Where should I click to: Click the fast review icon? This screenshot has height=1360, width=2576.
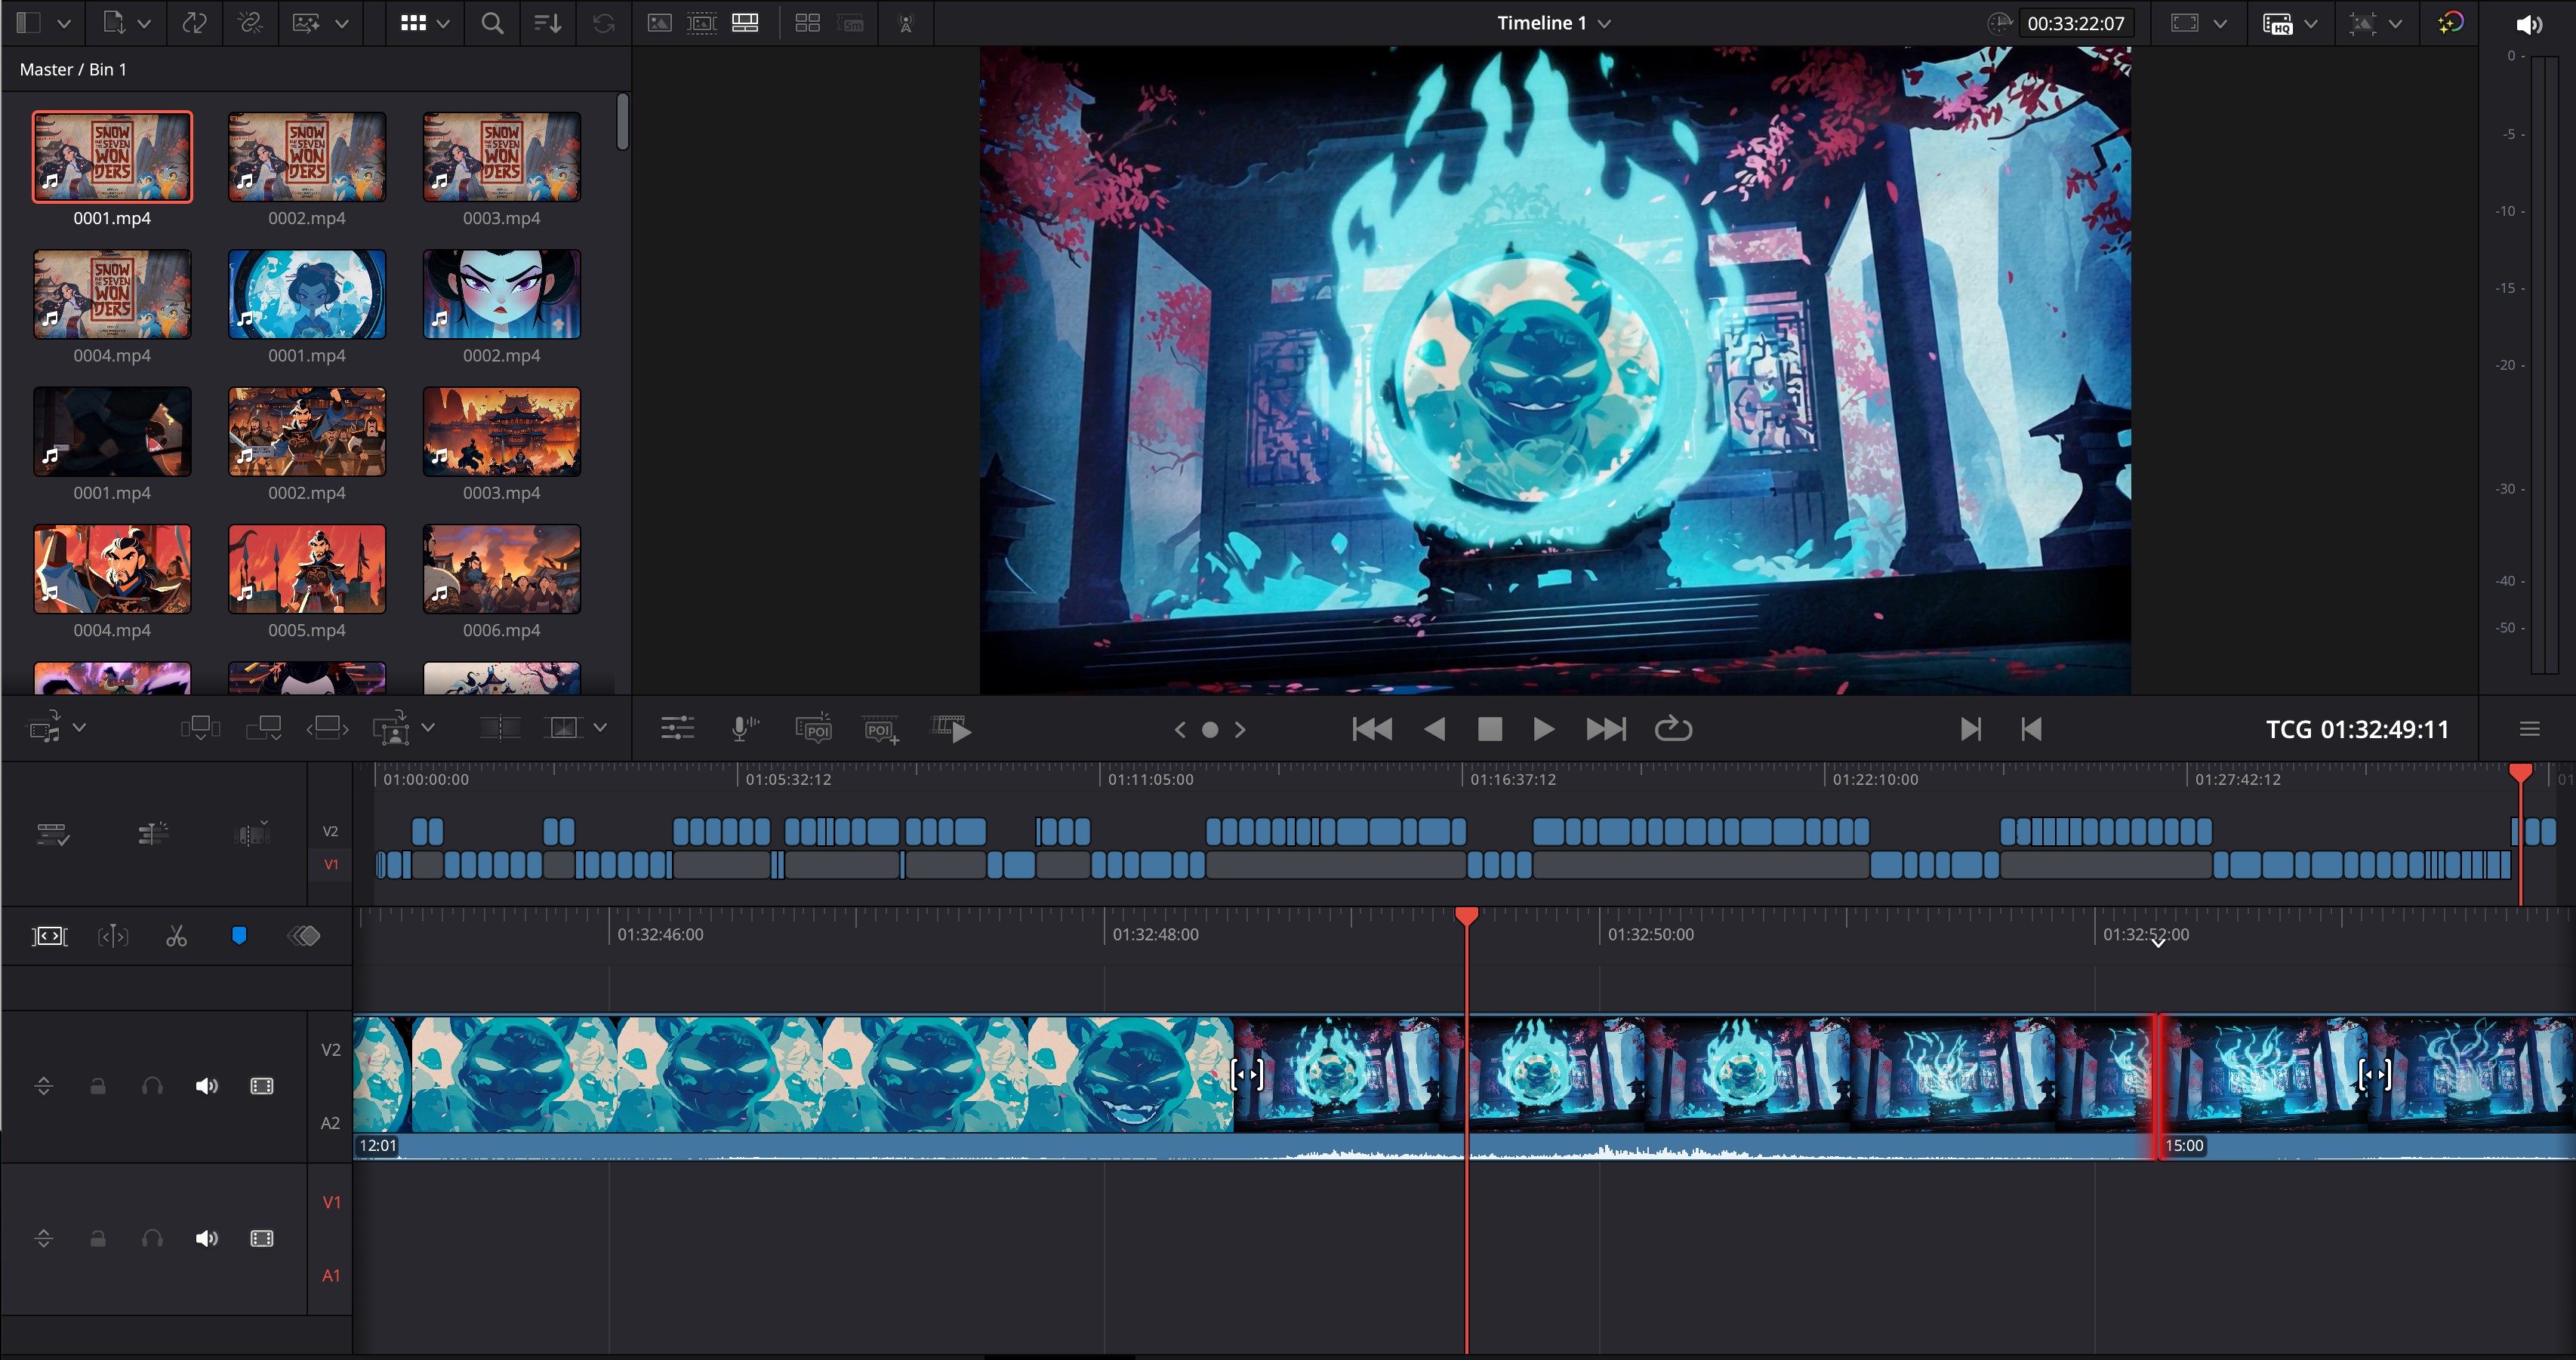(x=951, y=729)
